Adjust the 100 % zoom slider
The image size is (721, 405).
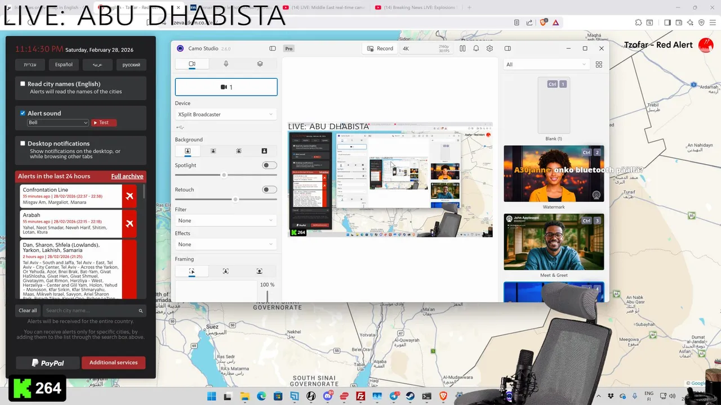(267, 296)
